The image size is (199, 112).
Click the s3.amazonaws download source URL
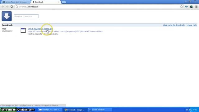[66, 31]
